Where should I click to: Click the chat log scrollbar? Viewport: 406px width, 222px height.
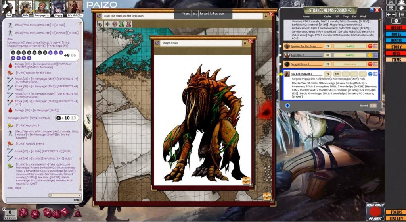[80, 106]
